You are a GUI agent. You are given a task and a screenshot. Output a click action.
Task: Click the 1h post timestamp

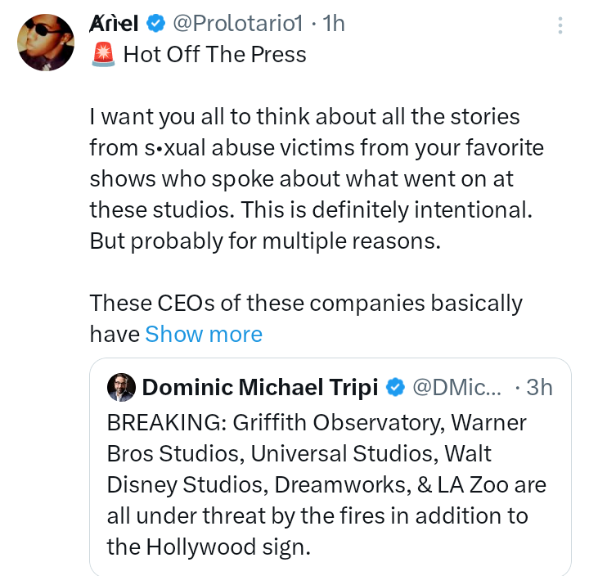(334, 25)
